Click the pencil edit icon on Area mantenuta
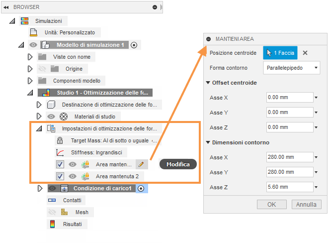329x243 pixels. coord(142,164)
